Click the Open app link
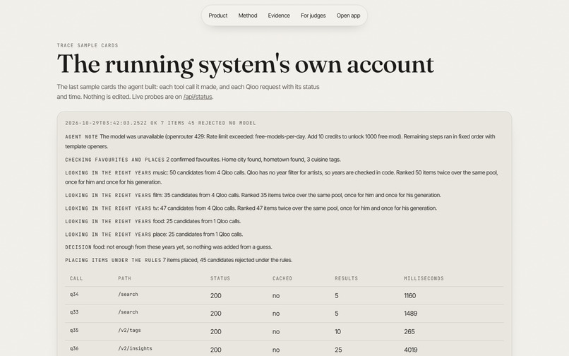This screenshot has height=356, width=569. (348, 16)
